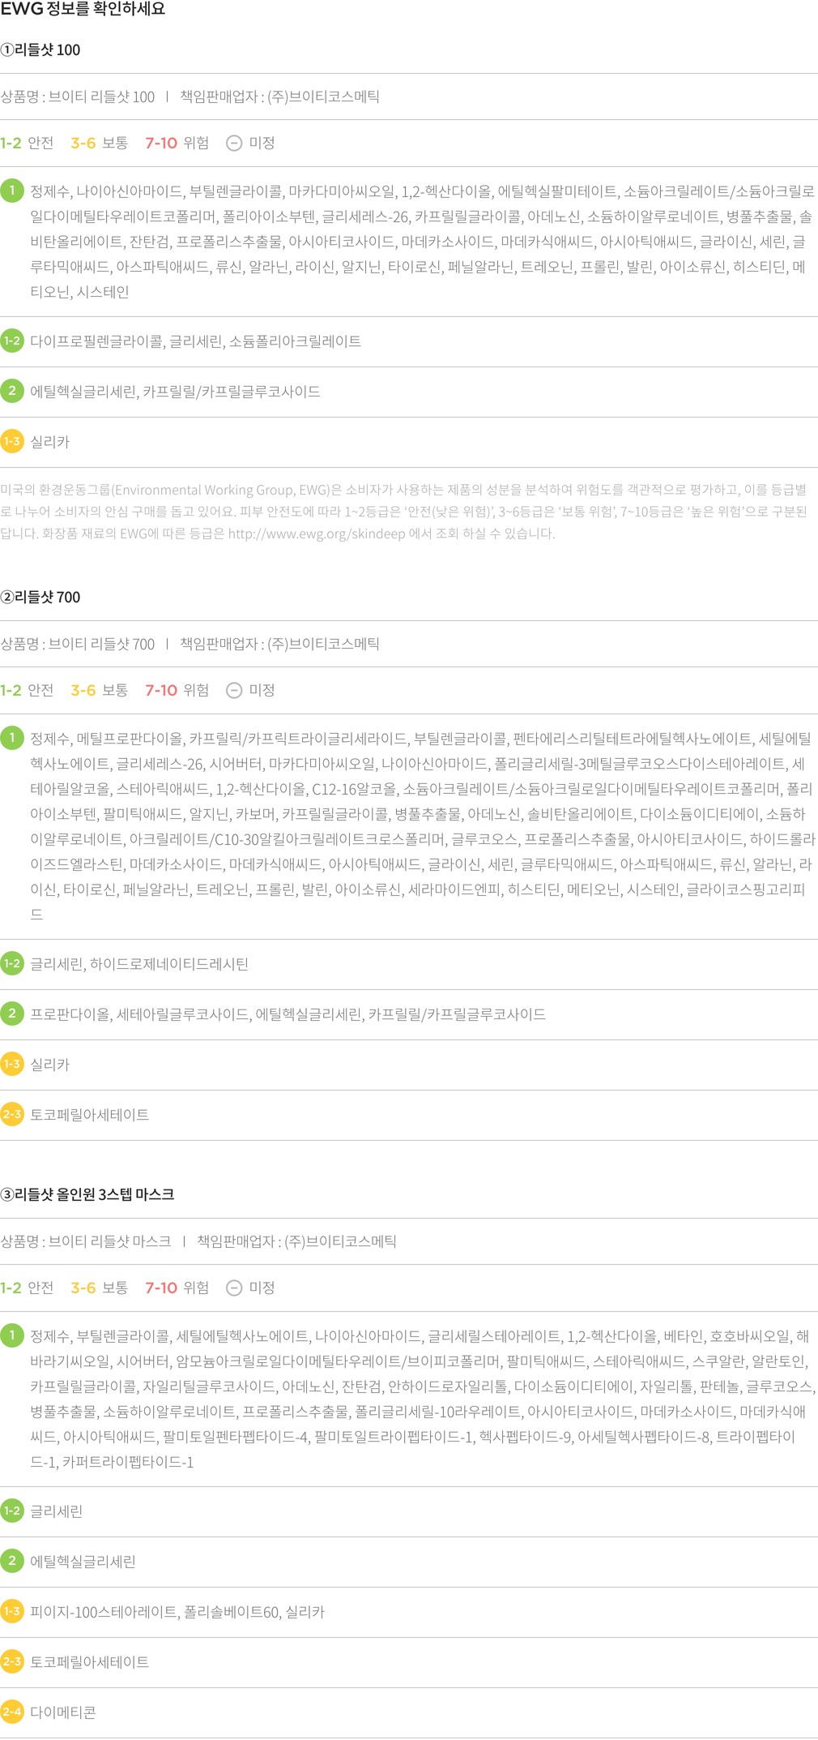Select the ③리들샷 올인원 3스텝 마스크 heading
818x1740 pixels.
pyautogui.click(x=87, y=1194)
